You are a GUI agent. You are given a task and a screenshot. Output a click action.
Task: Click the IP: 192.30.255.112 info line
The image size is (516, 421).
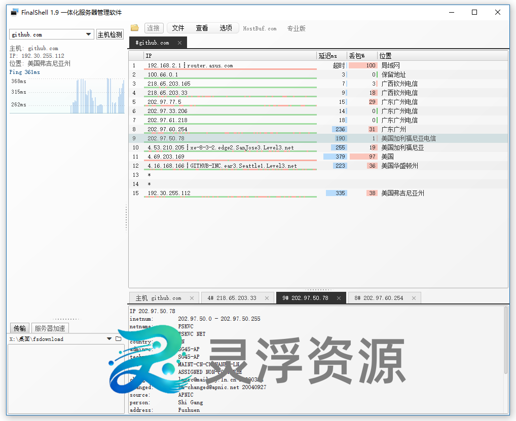point(37,56)
